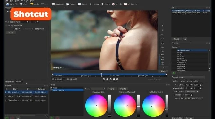The image size is (215, 119).
Task: Click the filter preset Save button
Action: pos(112,89)
